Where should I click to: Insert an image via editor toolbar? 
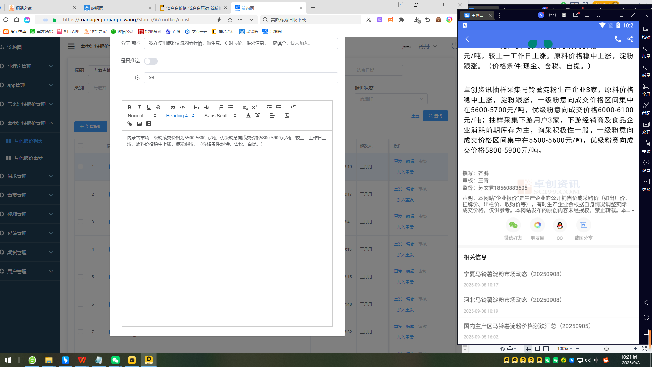pos(139,124)
